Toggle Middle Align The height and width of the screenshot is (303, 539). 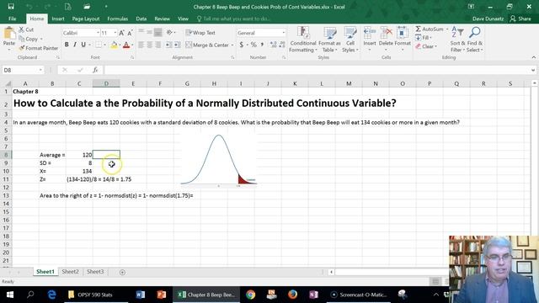tap(150, 32)
